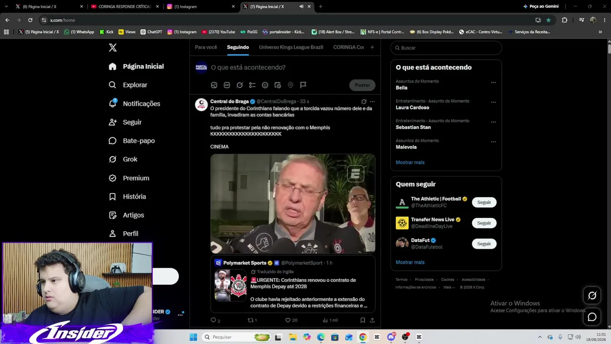Play the Corinthians president video thumbnail

[x=293, y=204]
